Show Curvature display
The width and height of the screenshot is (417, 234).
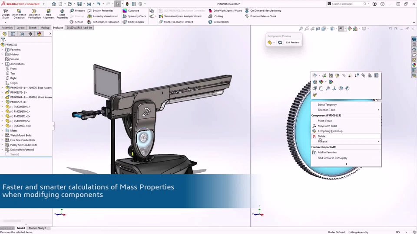pos(131,10)
